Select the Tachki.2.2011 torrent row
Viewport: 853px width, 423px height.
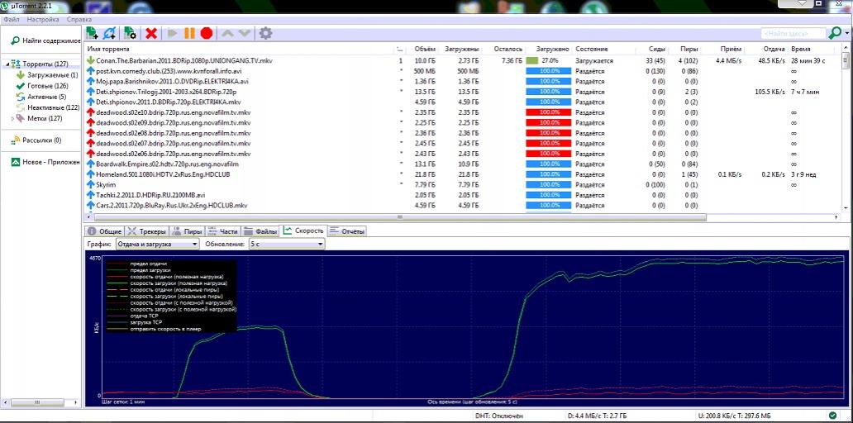(x=464, y=195)
